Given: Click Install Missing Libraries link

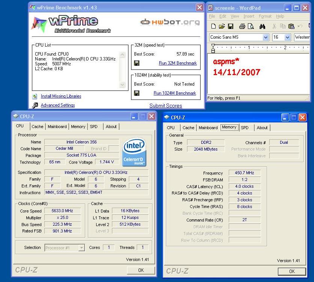Looking at the screenshot, I should tap(61, 96).
